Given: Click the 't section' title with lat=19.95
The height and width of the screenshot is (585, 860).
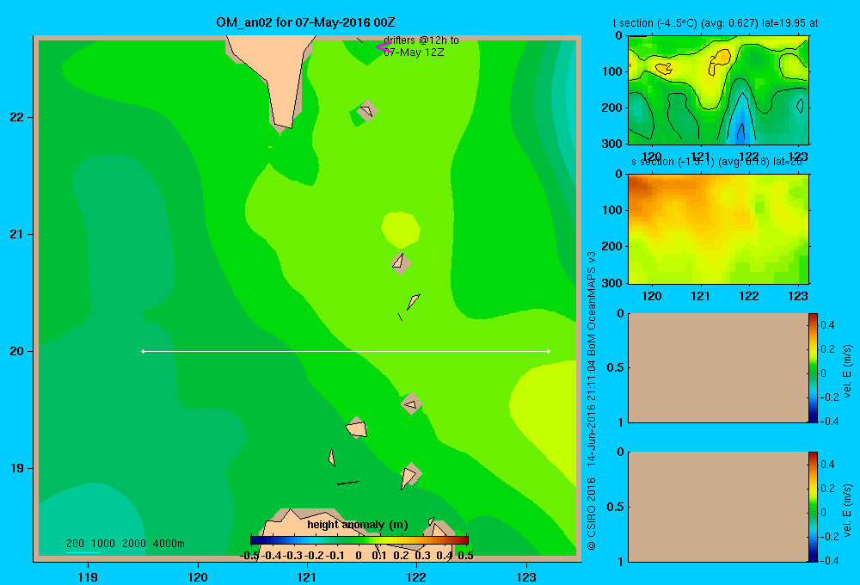Looking at the screenshot, I should click(716, 23).
